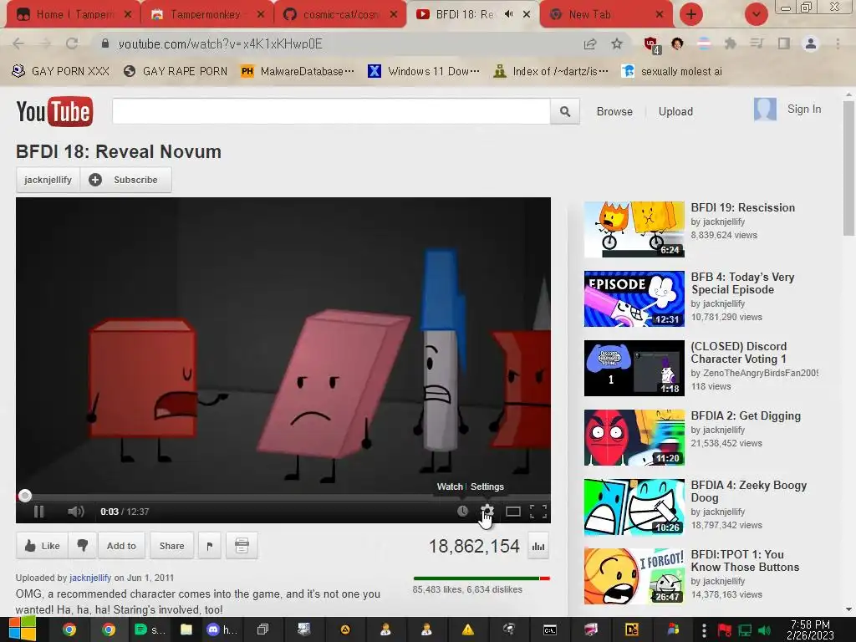Mute the video using the player volume icon
Screen dimensions: 856x642
(x=75, y=512)
